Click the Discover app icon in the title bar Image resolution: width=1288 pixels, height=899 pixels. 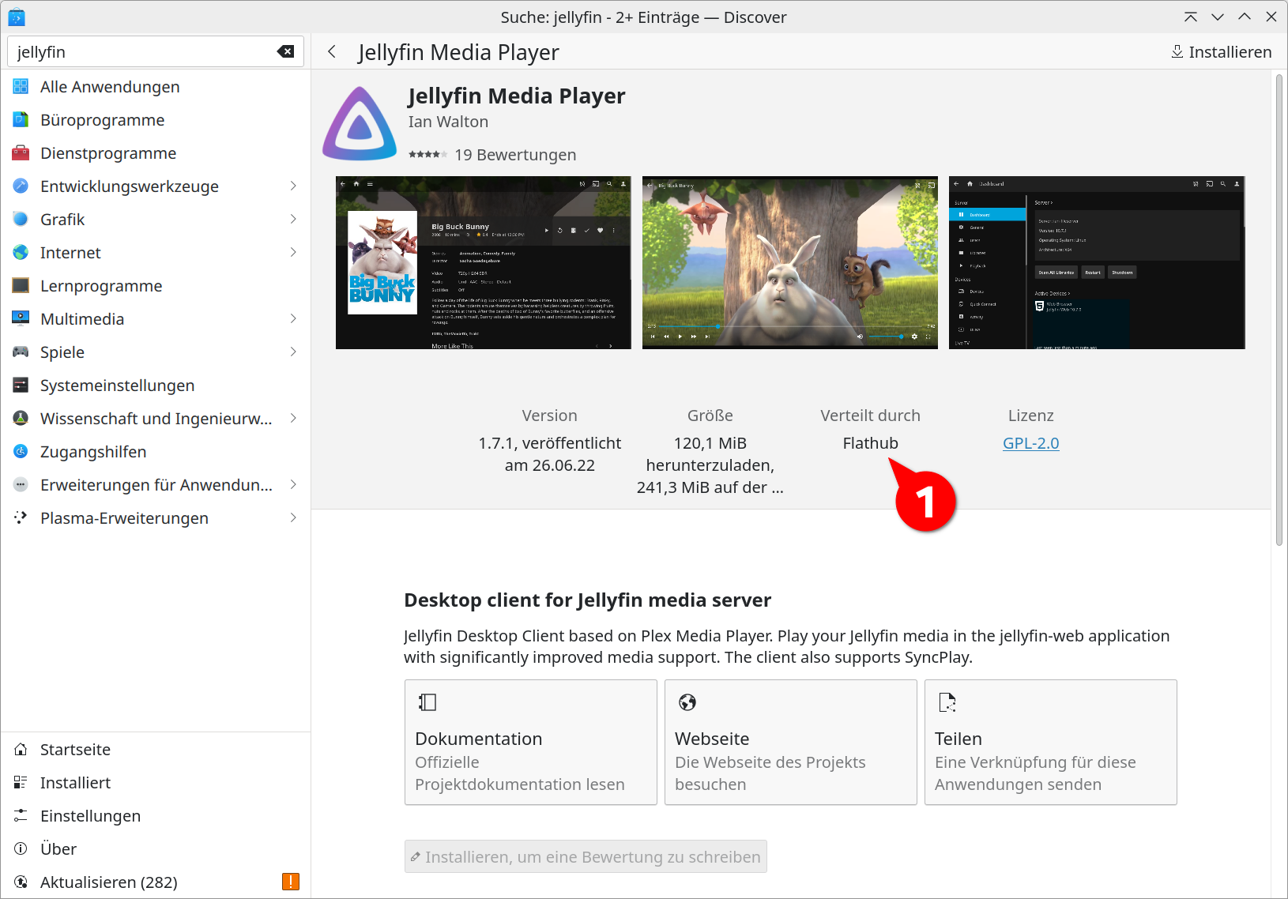click(17, 17)
